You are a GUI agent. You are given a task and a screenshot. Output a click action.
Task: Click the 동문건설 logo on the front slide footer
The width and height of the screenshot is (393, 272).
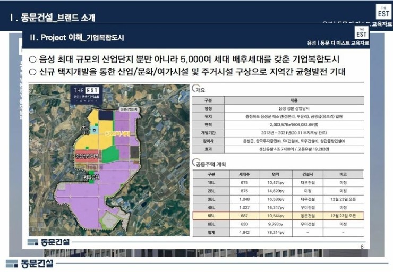pyautogui.click(x=48, y=242)
